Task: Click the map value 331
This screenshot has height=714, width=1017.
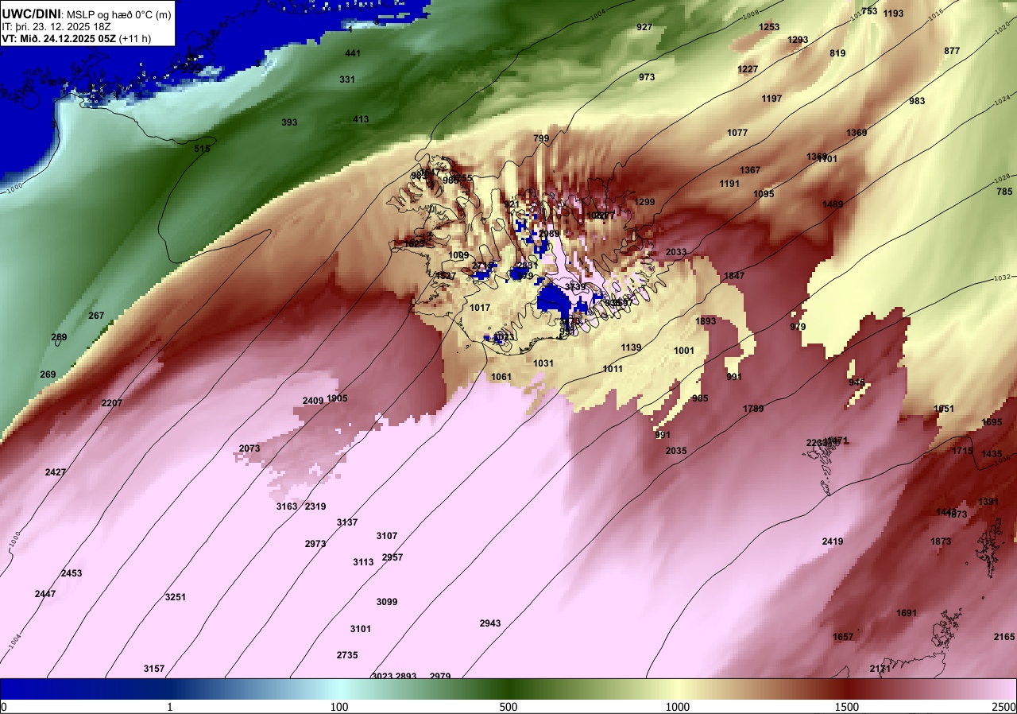Action: click(x=347, y=80)
